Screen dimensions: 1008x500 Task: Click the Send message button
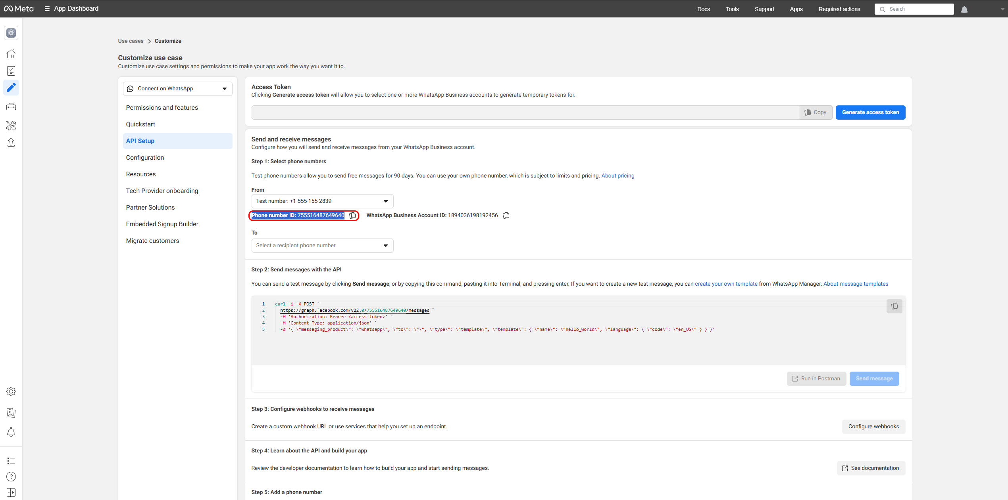tap(874, 379)
